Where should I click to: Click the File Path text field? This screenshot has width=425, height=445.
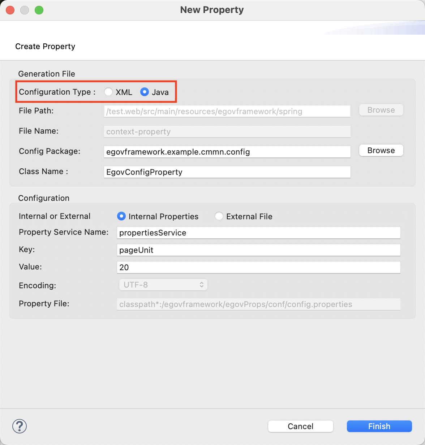(x=227, y=112)
